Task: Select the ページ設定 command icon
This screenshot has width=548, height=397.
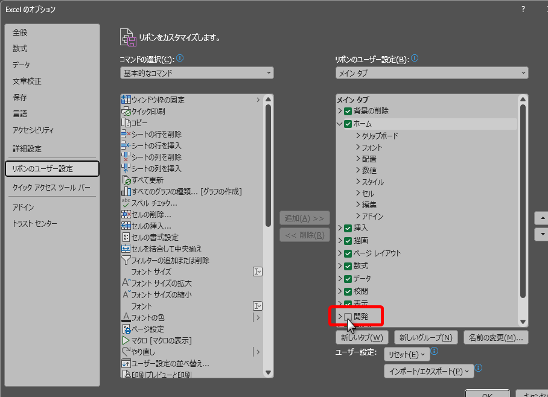Action: pos(126,329)
